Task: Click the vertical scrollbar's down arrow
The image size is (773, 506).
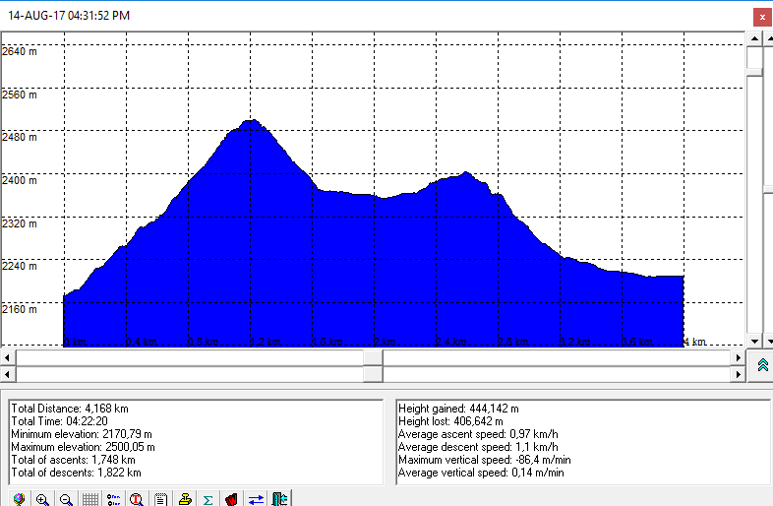Action: point(755,341)
